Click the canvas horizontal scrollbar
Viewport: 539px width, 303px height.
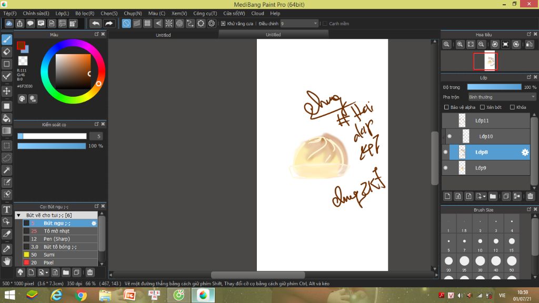click(x=258, y=275)
